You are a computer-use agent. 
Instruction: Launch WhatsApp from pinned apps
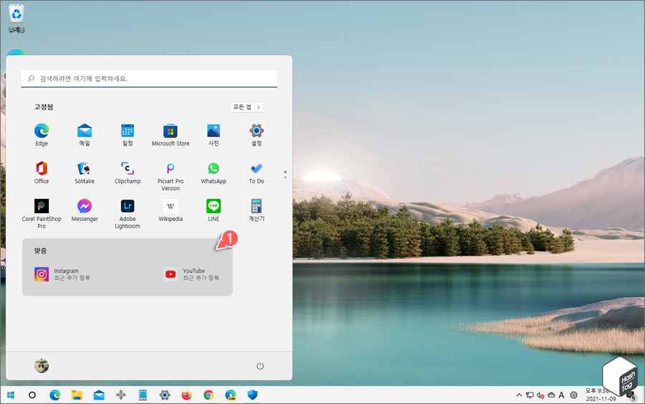pos(214,172)
